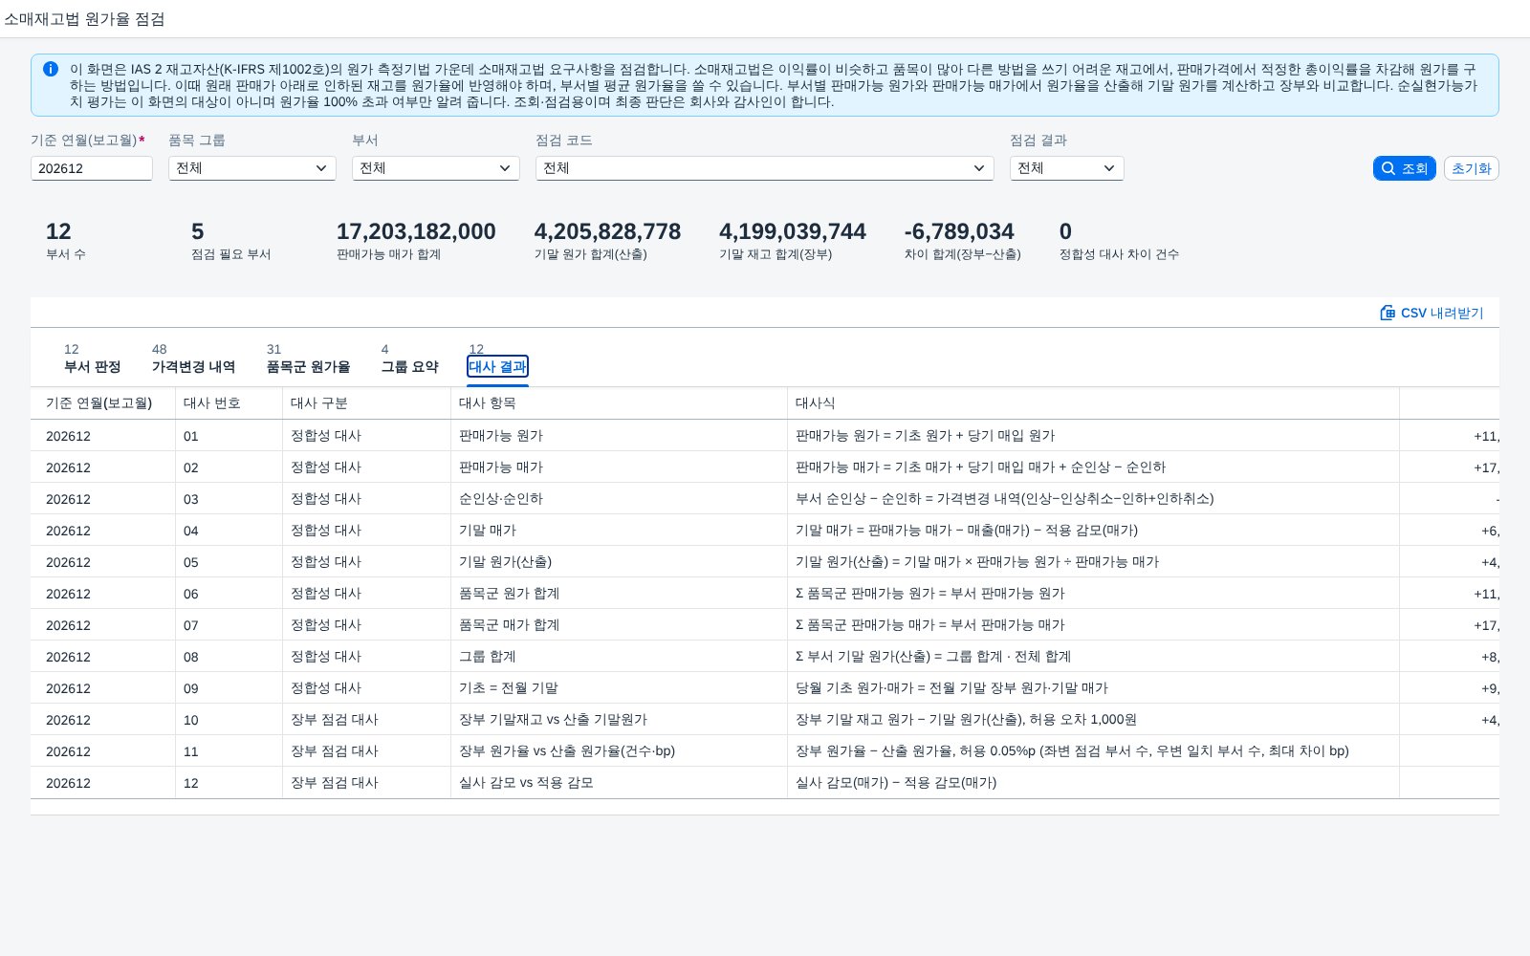Click the 장부 원가율 vs 산출 원가율(건수·bp) cell

pos(620,751)
